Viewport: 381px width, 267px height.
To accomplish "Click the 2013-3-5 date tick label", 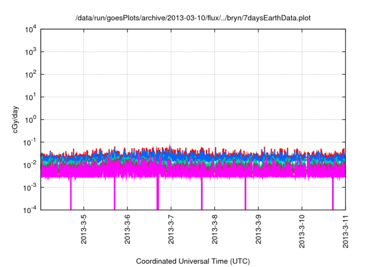I will (83, 229).
